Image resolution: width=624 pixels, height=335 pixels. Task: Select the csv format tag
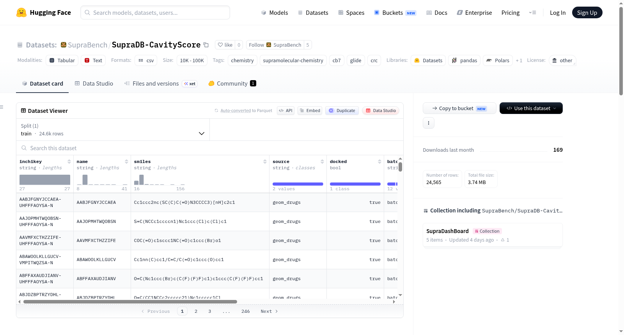coord(146,60)
